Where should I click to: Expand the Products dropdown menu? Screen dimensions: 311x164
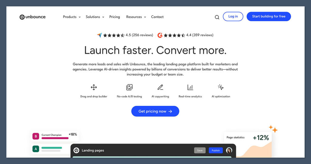click(72, 17)
